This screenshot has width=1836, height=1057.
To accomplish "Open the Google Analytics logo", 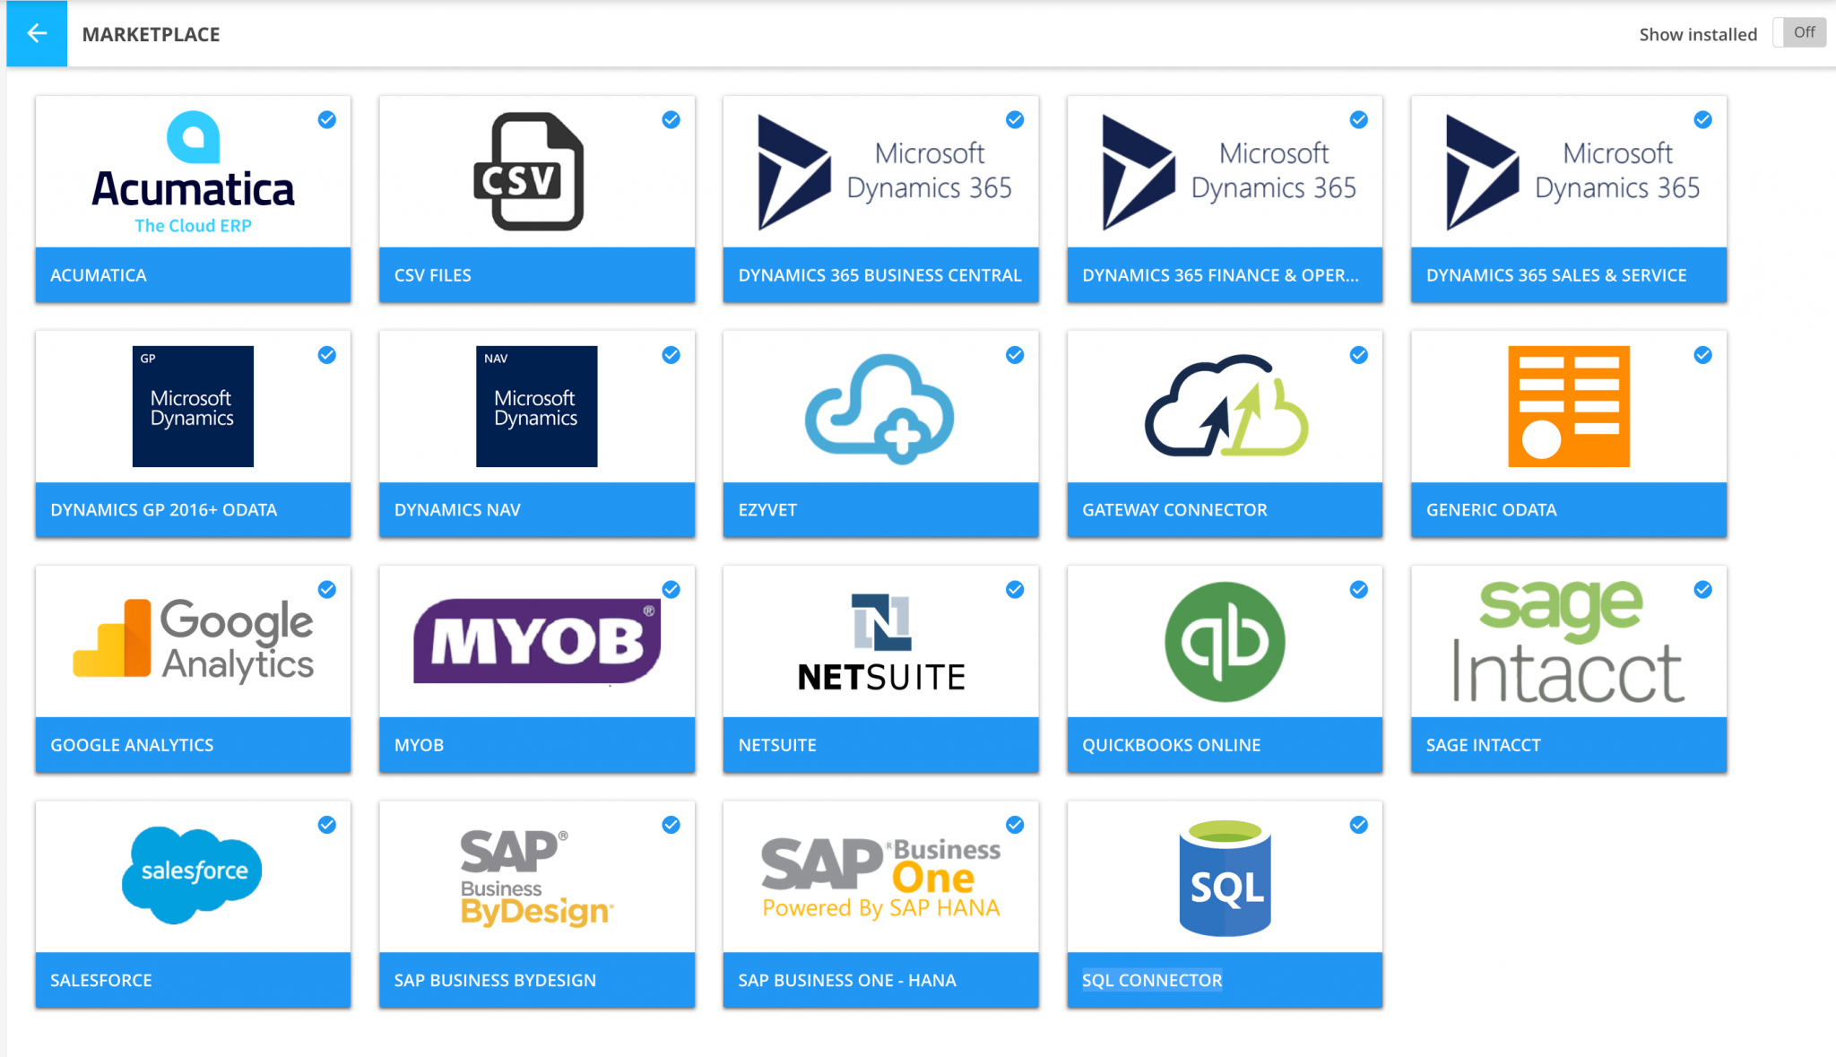I will pos(193,640).
